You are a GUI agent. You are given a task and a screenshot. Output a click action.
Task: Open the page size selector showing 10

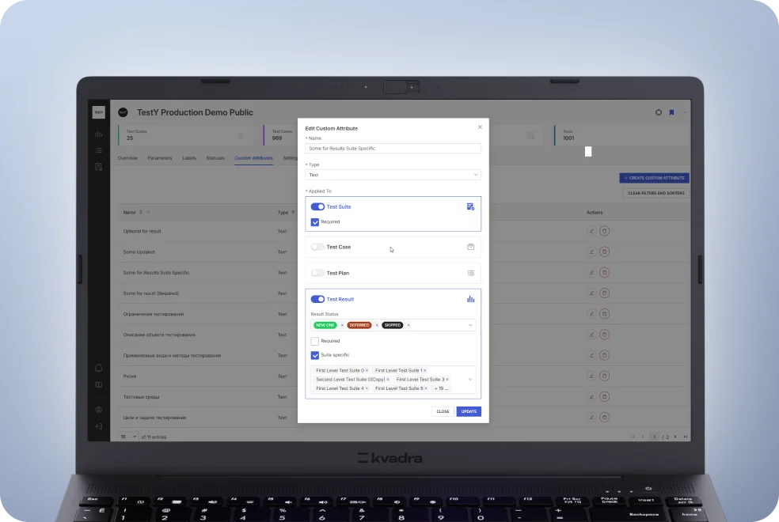coord(128,437)
